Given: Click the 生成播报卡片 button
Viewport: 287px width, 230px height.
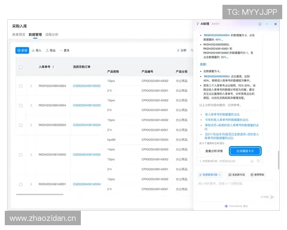Looking at the screenshot, I should click(245, 151).
